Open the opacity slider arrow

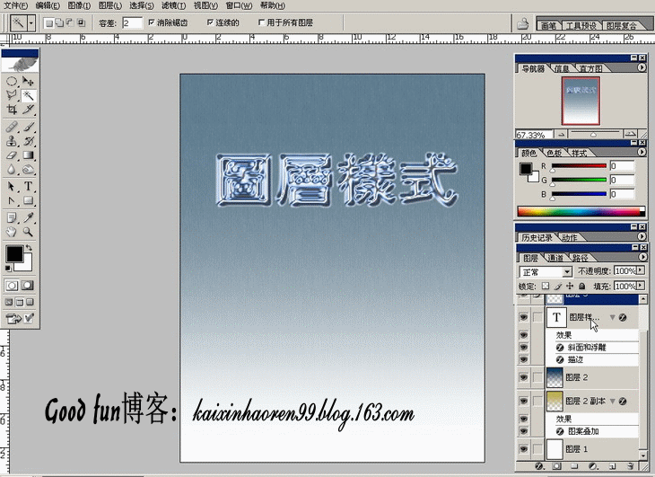[x=641, y=271]
